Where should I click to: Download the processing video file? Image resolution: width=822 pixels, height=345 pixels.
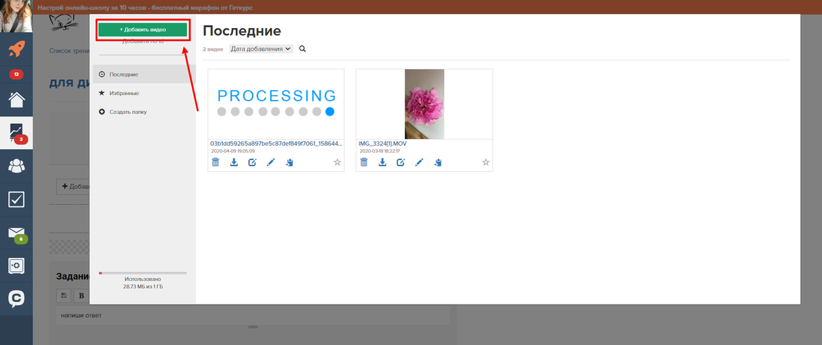234,162
